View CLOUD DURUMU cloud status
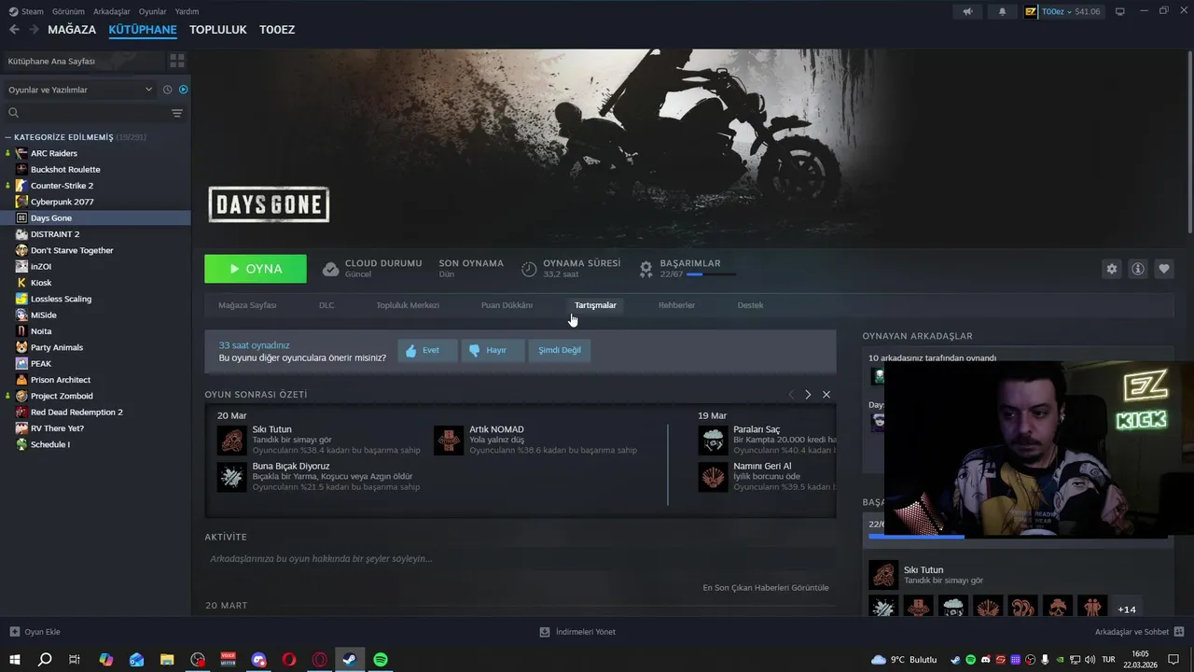The height and width of the screenshot is (672, 1194). pyautogui.click(x=372, y=269)
